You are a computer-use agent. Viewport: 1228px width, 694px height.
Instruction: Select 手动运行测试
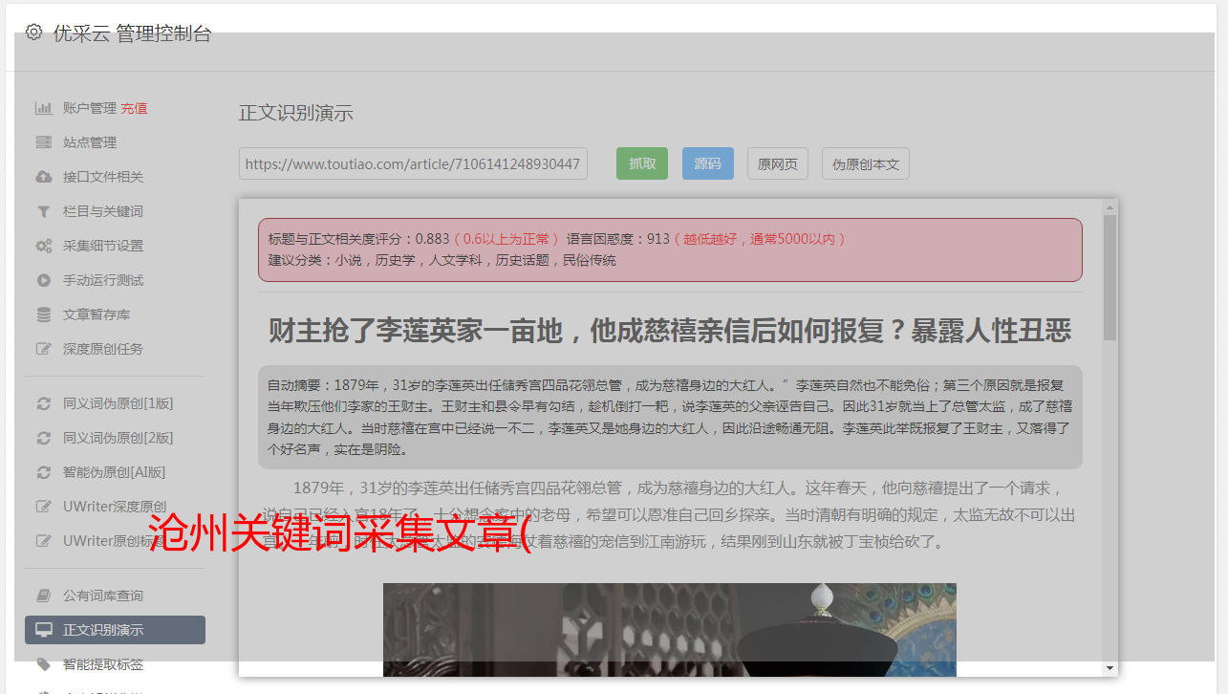[103, 280]
